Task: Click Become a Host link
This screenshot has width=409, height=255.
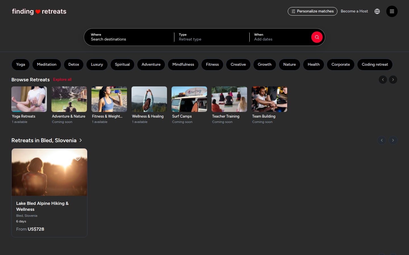Action: pos(354,11)
